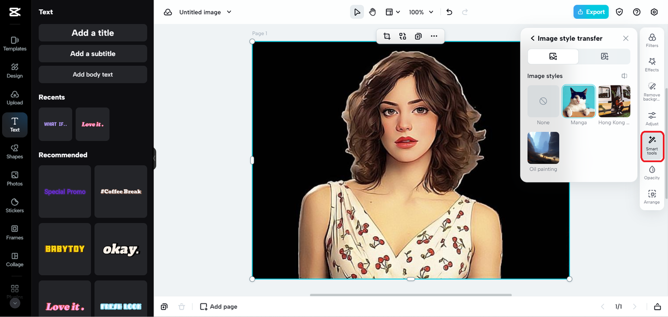Click Add a title button
The image size is (668, 317).
point(92,32)
